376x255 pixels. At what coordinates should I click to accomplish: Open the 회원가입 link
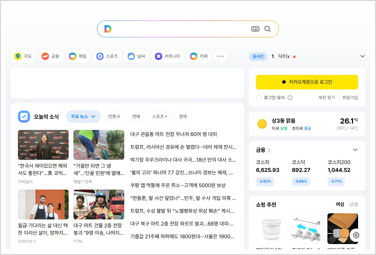pos(350,98)
